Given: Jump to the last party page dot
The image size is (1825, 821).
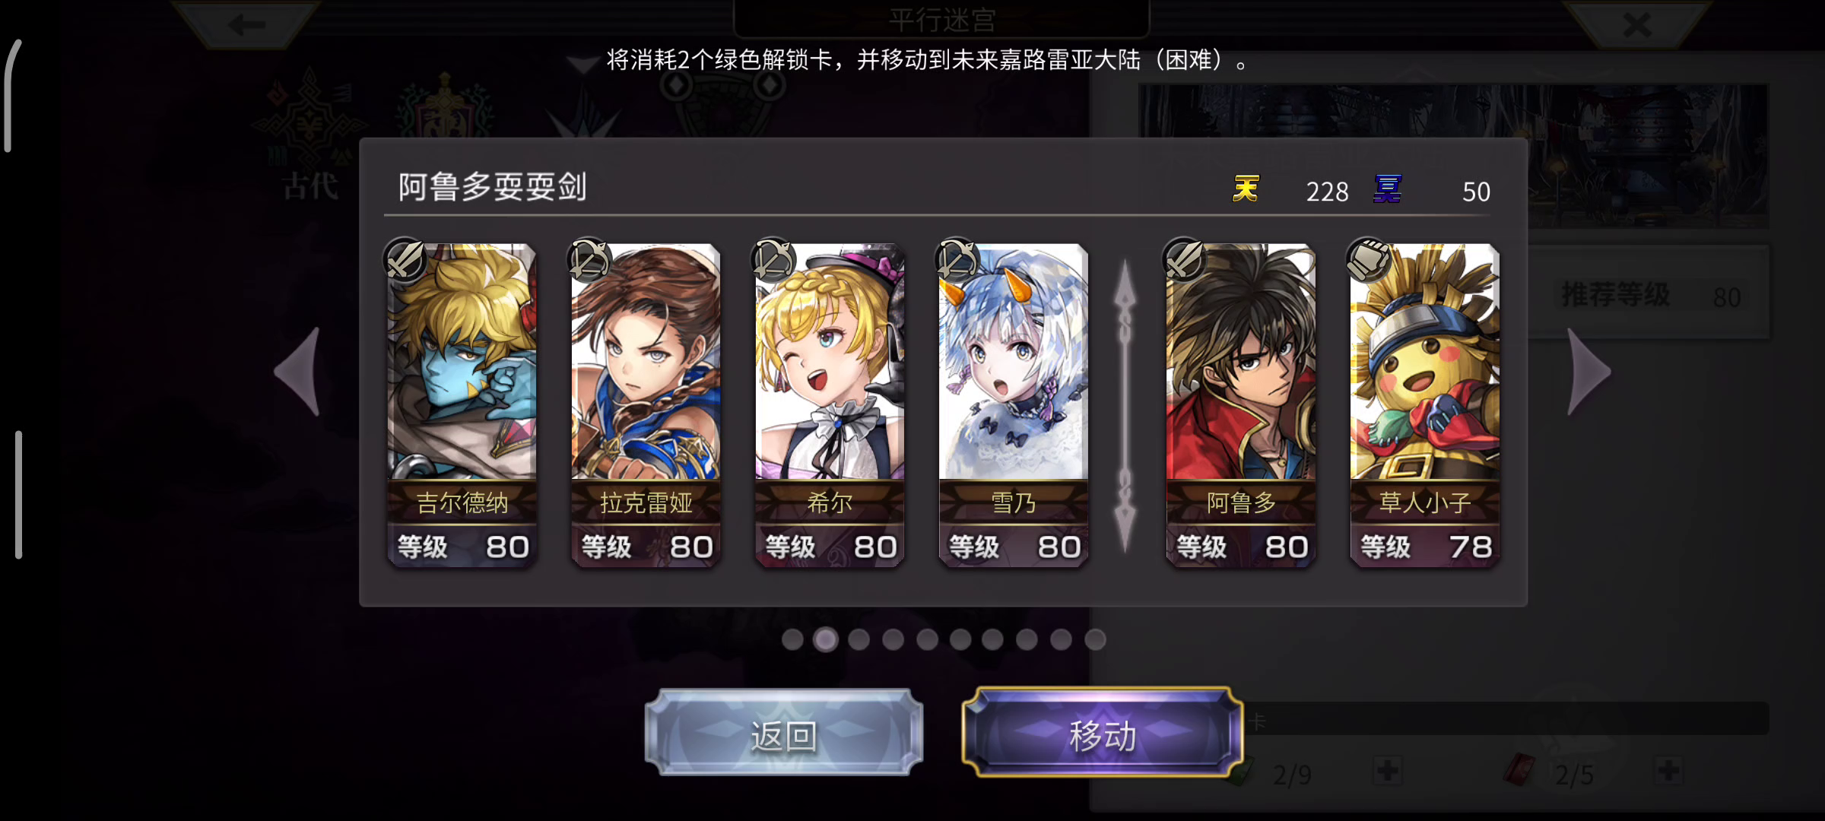Looking at the screenshot, I should click(x=1095, y=640).
